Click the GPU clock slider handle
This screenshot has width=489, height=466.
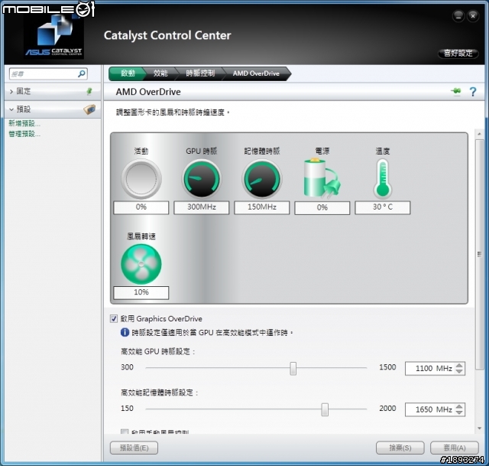(293, 368)
